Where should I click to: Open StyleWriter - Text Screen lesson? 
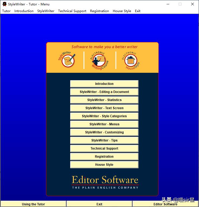pyautogui.click(x=104, y=108)
